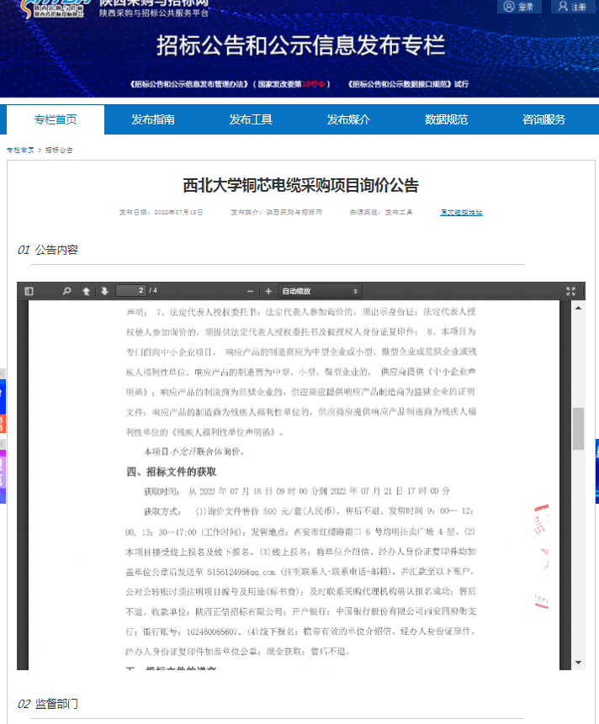Click the PDF vertical scrollbar thumb
The height and width of the screenshot is (724, 599).
(578, 429)
